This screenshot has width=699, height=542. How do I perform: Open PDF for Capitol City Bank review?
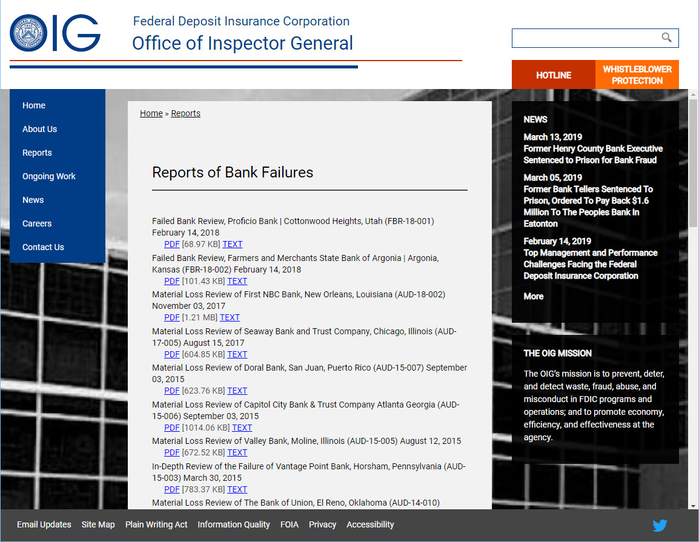[171, 428]
